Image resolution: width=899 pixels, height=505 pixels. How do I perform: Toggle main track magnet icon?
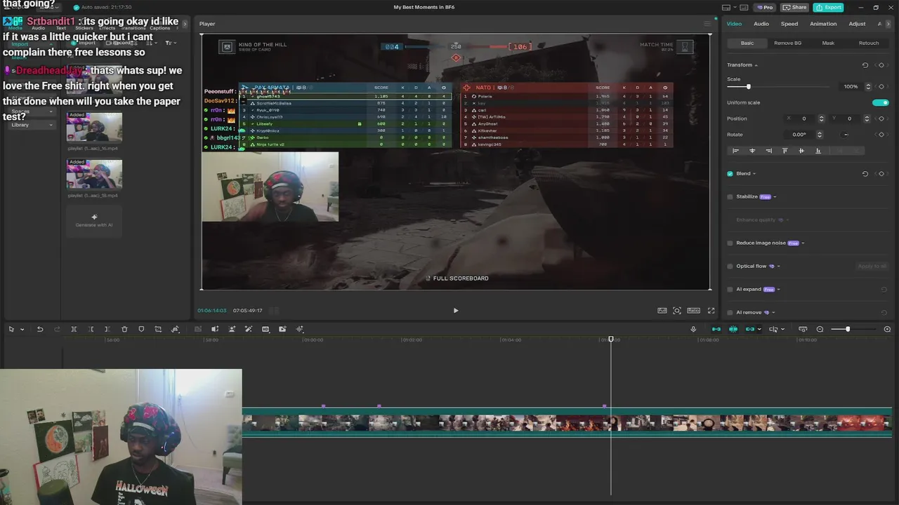click(x=716, y=329)
